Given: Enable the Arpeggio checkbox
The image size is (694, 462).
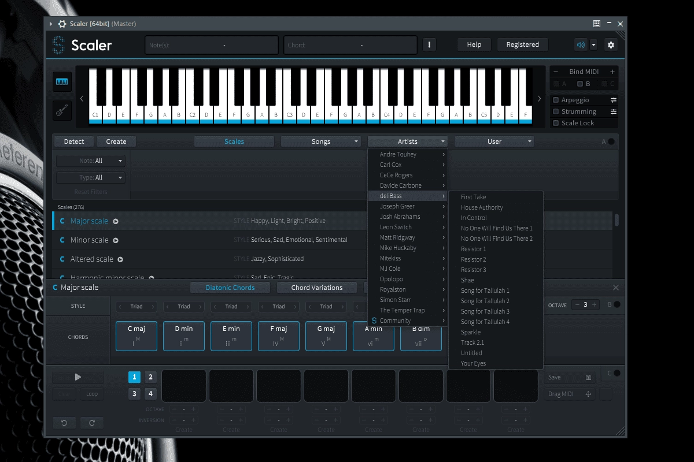Looking at the screenshot, I should (x=556, y=100).
